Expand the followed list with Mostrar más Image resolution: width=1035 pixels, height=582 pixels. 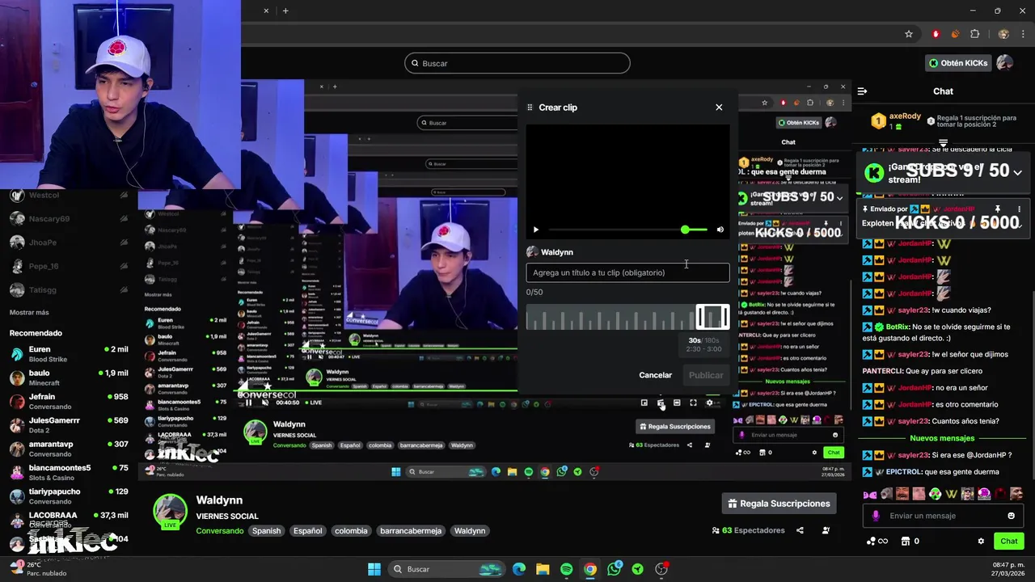(29, 313)
